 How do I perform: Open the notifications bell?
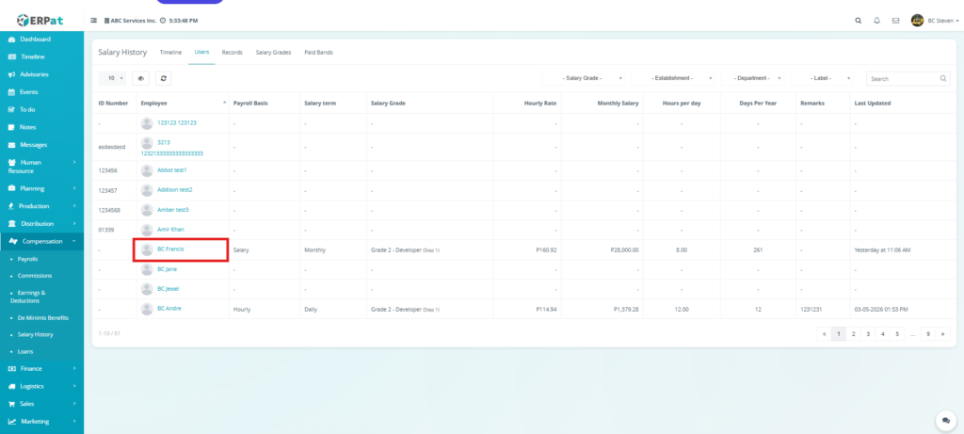click(x=876, y=20)
